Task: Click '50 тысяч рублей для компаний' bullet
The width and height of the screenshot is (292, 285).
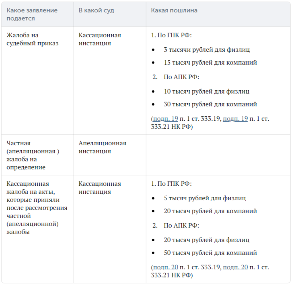Action: [210, 253]
